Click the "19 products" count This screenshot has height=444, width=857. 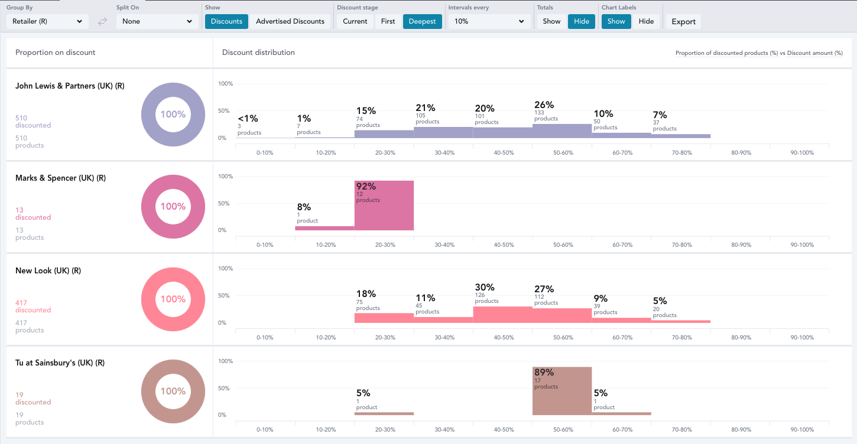click(x=30, y=419)
